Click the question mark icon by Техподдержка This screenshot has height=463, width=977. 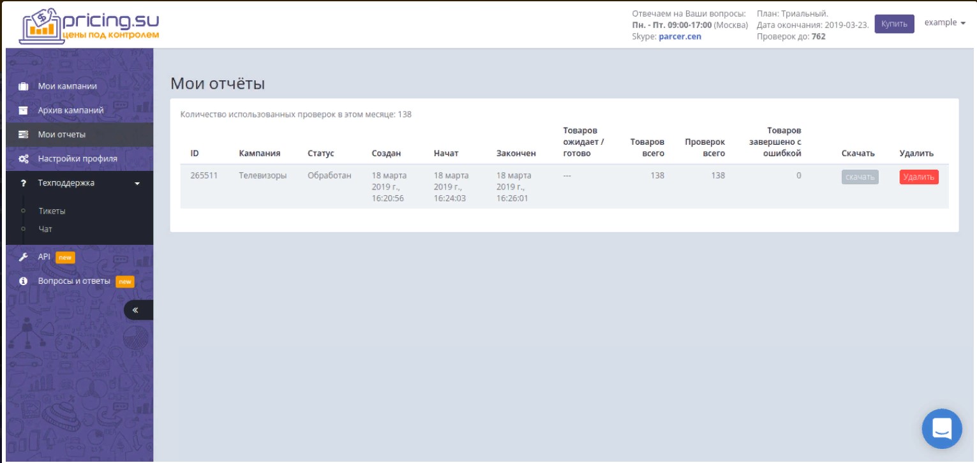24,183
